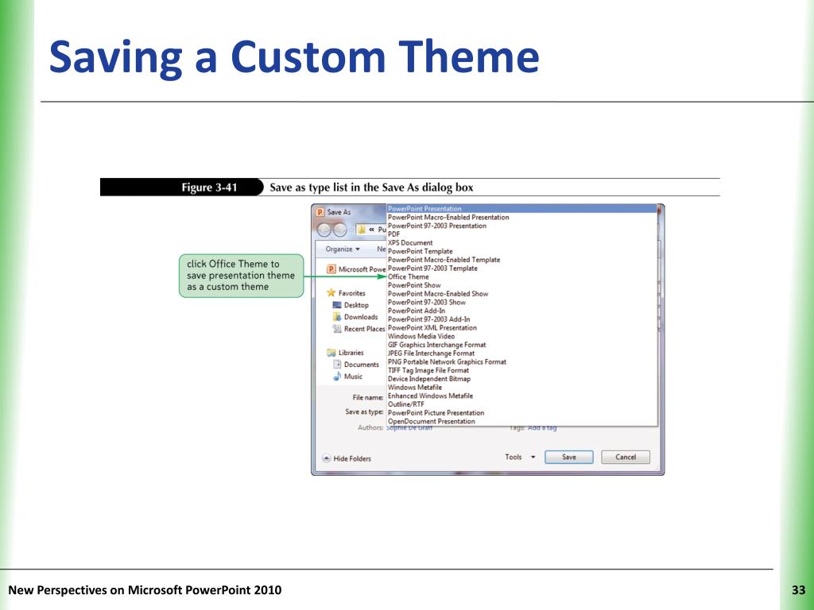Click PowerPoint icon in Save As title bar
Viewport: 814px width, 610px height.
point(320,212)
